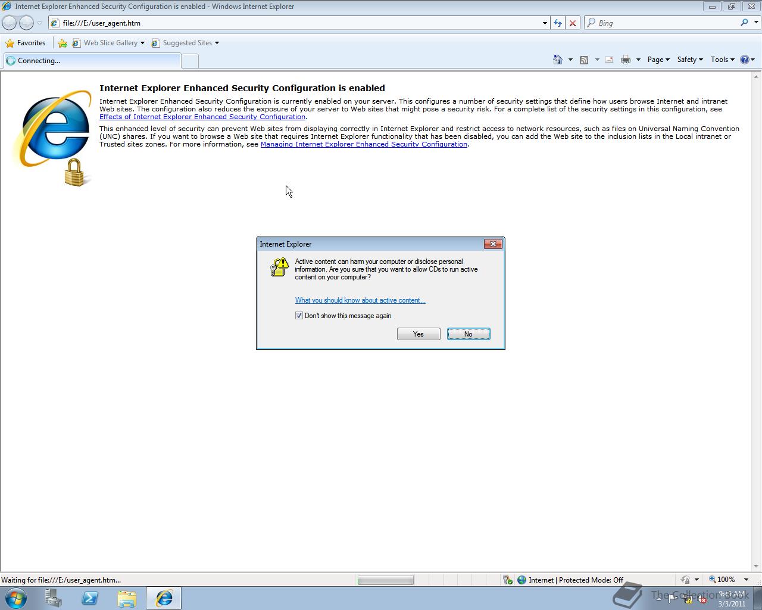This screenshot has height=610, width=762.
Task: Click the privacy padlock icon in status bar
Action: pyautogui.click(x=686, y=580)
